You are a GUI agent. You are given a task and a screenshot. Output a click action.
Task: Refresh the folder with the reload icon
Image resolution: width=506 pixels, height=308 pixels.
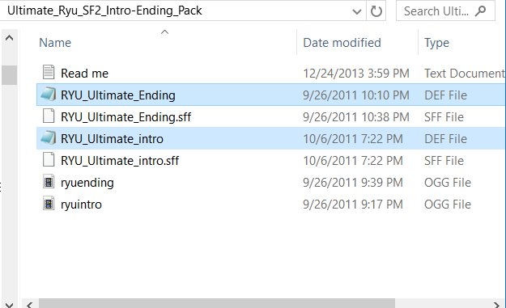(x=376, y=11)
